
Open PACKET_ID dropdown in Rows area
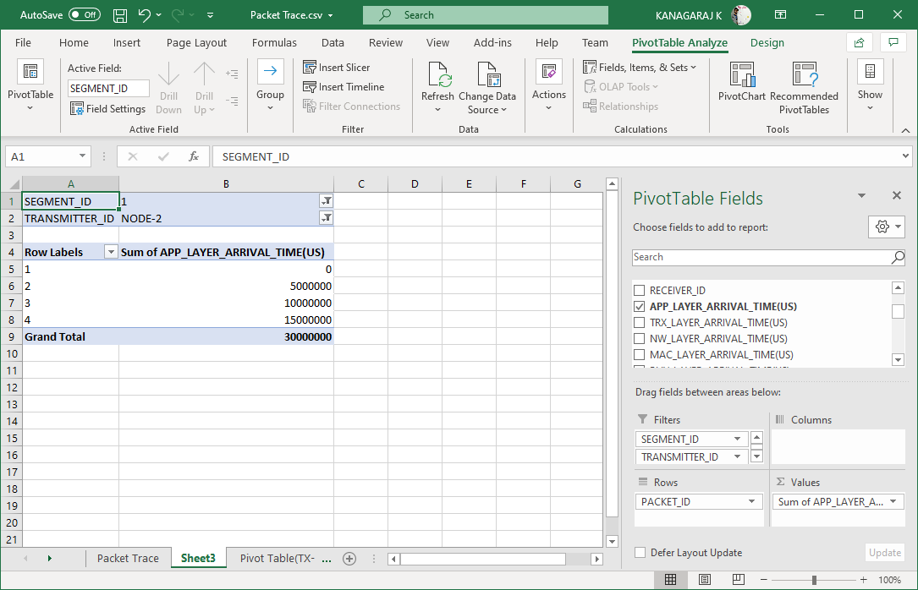click(751, 502)
